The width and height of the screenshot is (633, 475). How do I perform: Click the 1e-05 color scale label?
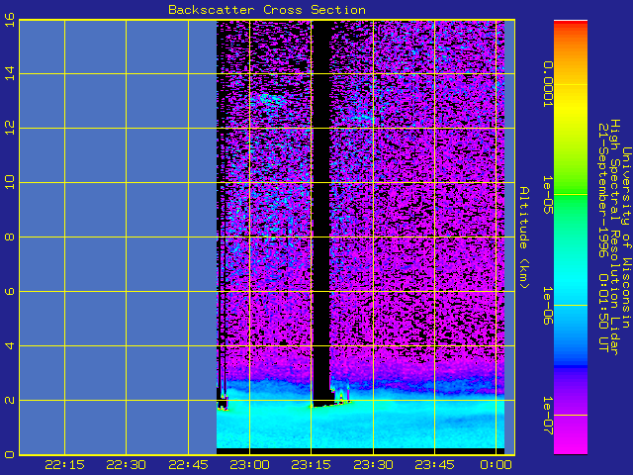(547, 195)
